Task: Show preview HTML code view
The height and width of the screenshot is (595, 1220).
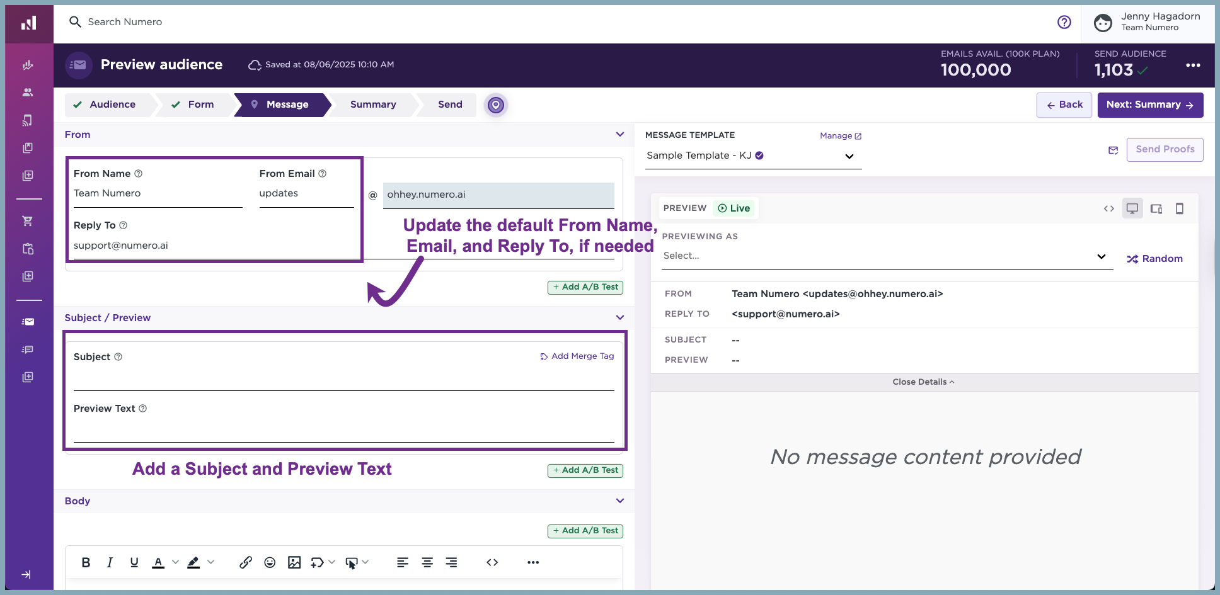Action: tap(1109, 208)
